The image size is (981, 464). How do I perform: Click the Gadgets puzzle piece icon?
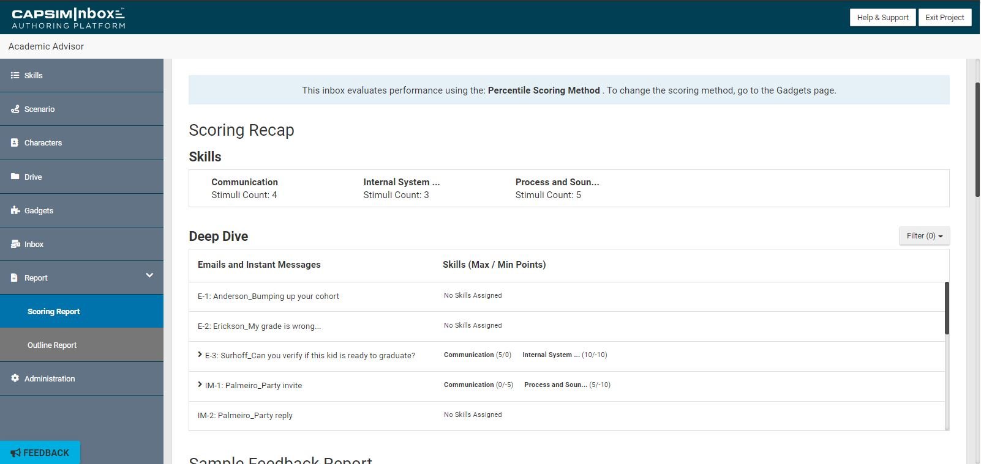click(15, 210)
